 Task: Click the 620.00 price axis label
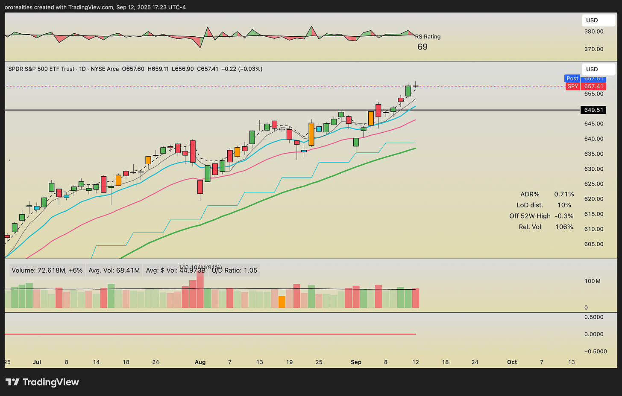pyautogui.click(x=594, y=199)
